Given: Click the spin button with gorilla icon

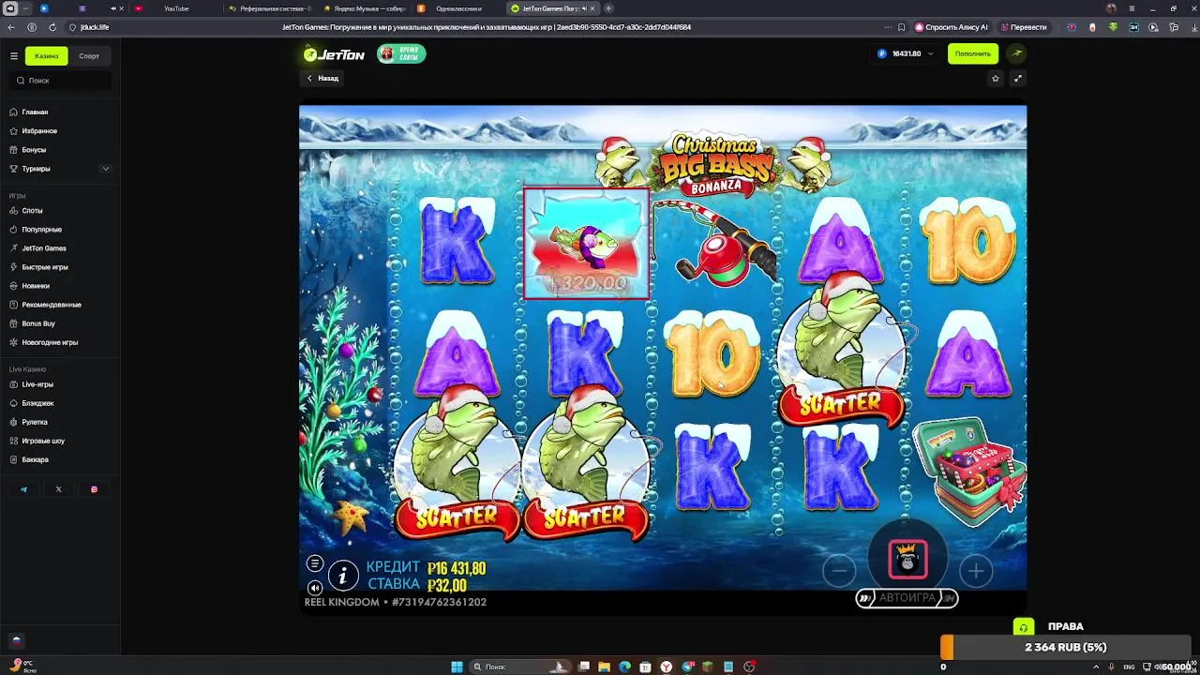Looking at the screenshot, I should [x=907, y=559].
